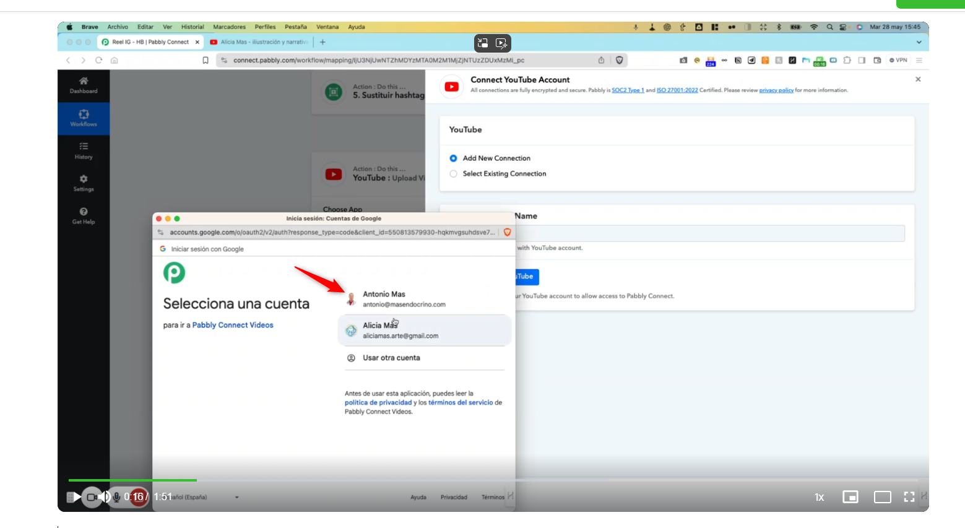Play the video
Viewport: 965px width, 528px height.
coord(77,497)
